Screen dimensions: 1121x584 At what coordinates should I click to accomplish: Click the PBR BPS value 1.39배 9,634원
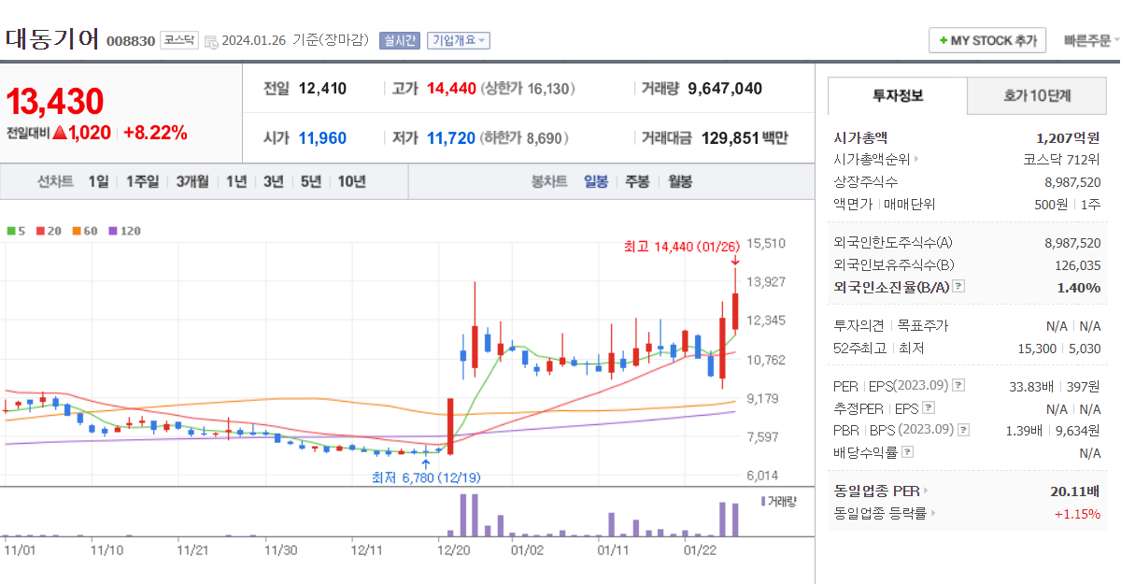tap(1054, 430)
